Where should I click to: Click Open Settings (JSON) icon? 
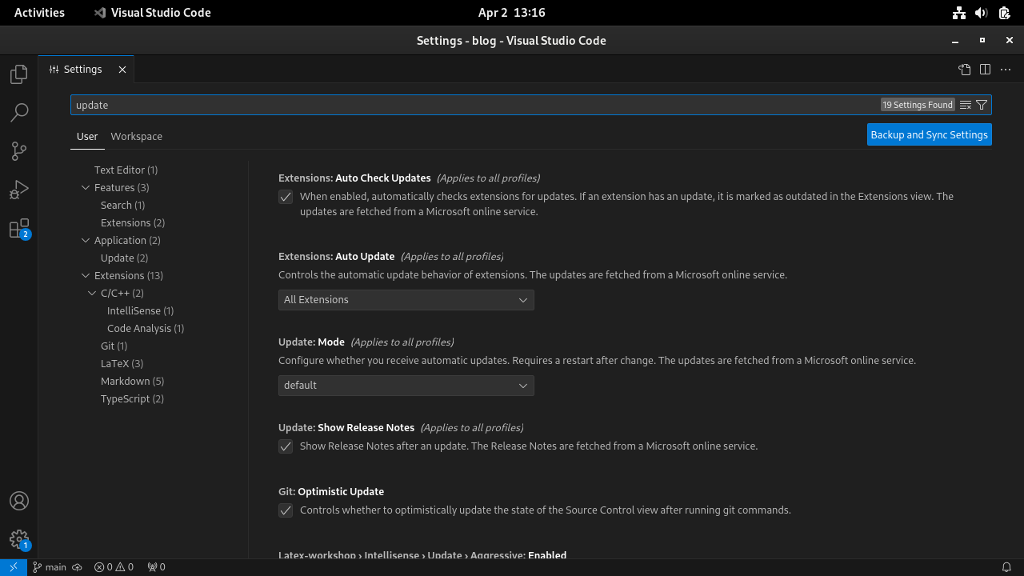pos(965,70)
